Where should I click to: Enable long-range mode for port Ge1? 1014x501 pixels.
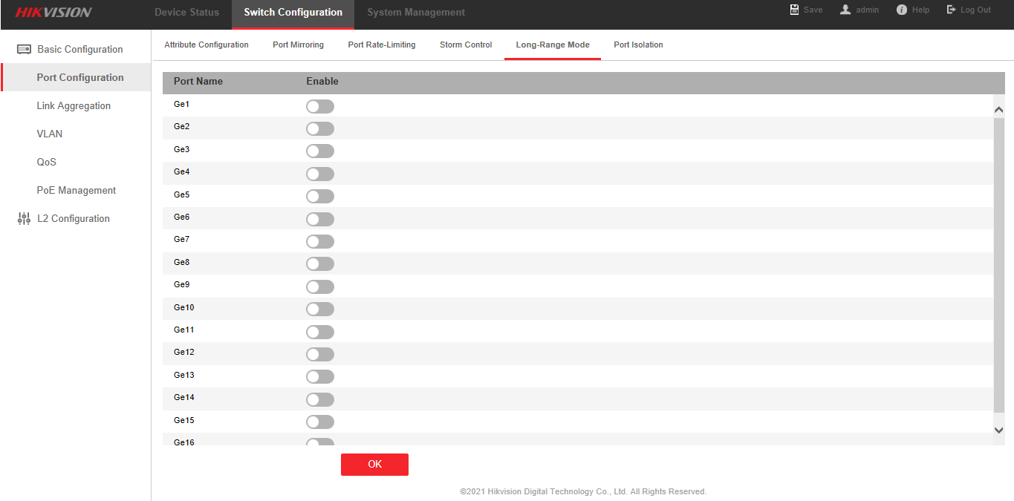point(320,106)
